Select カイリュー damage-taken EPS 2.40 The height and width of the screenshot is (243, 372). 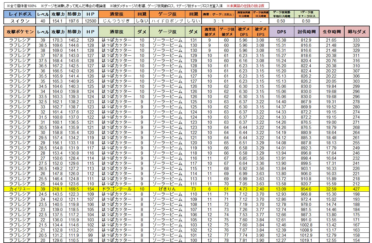pyautogui.click(x=260, y=189)
